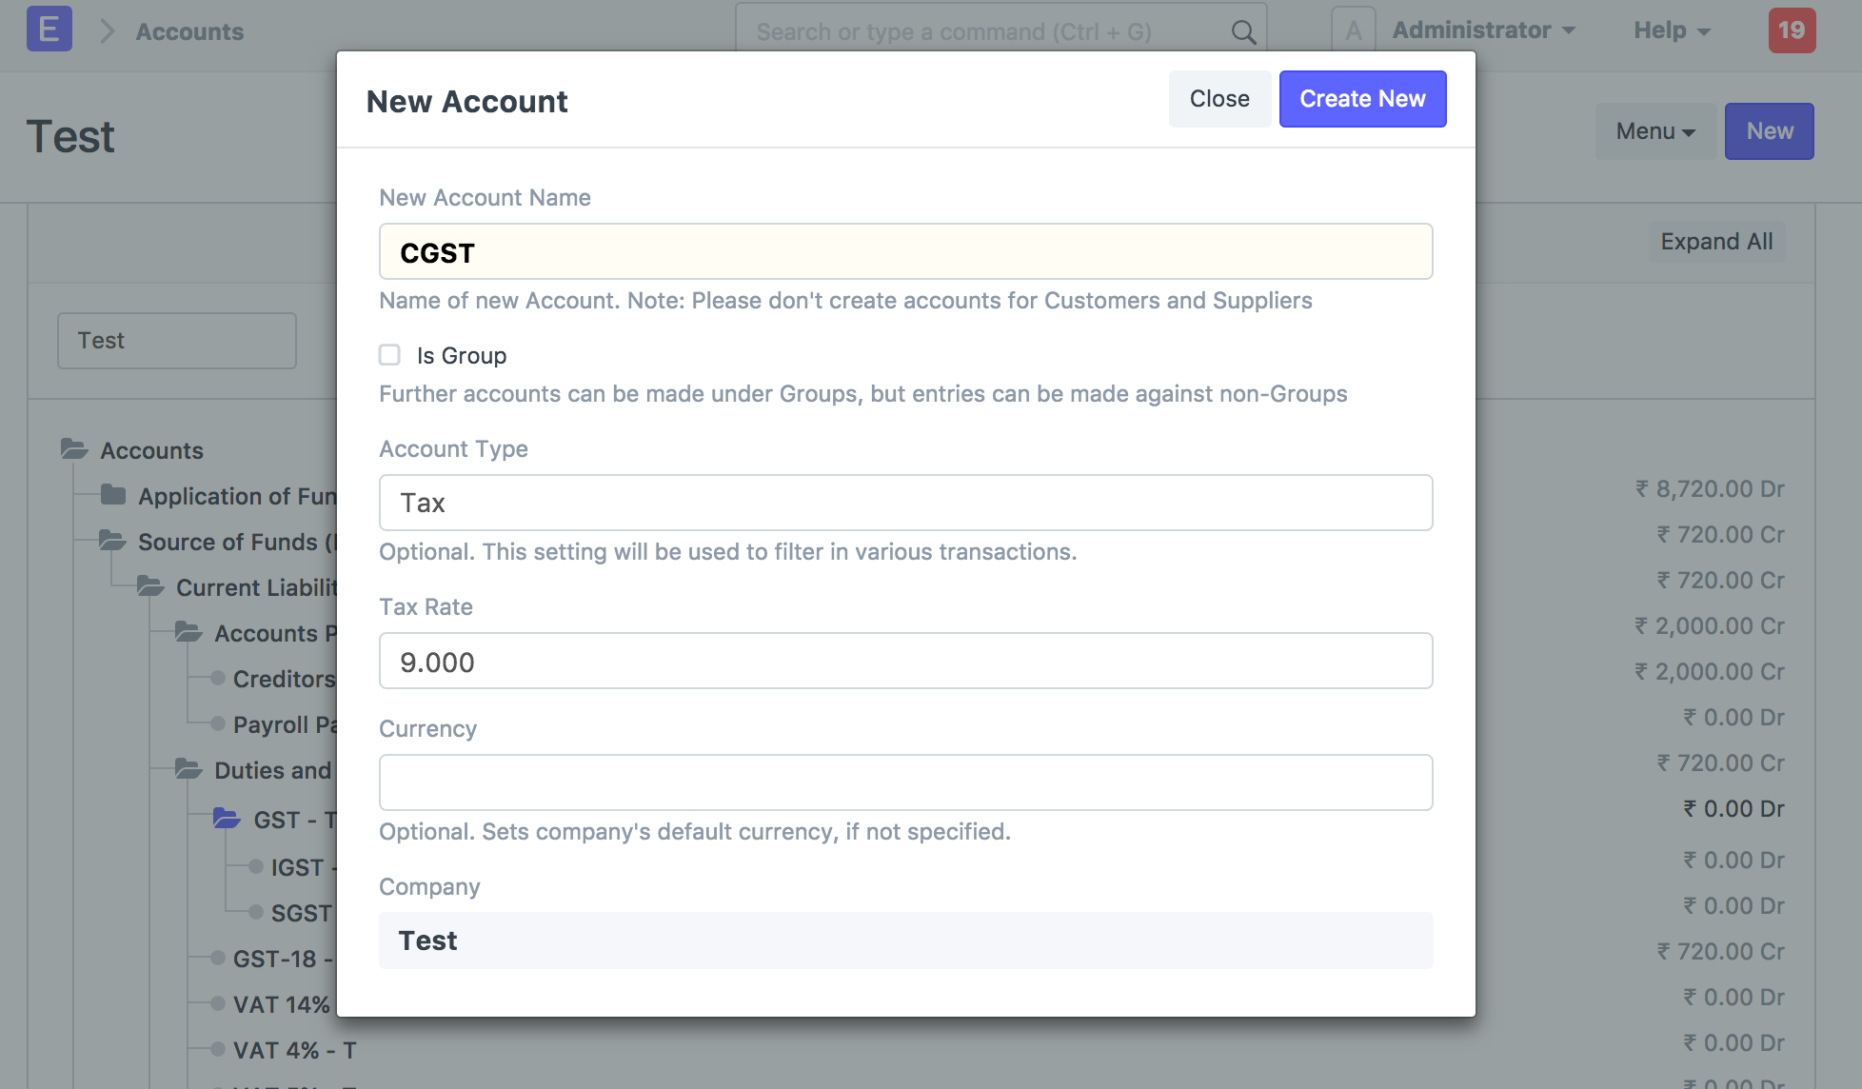
Task: Open the Help menu
Action: (1671, 30)
